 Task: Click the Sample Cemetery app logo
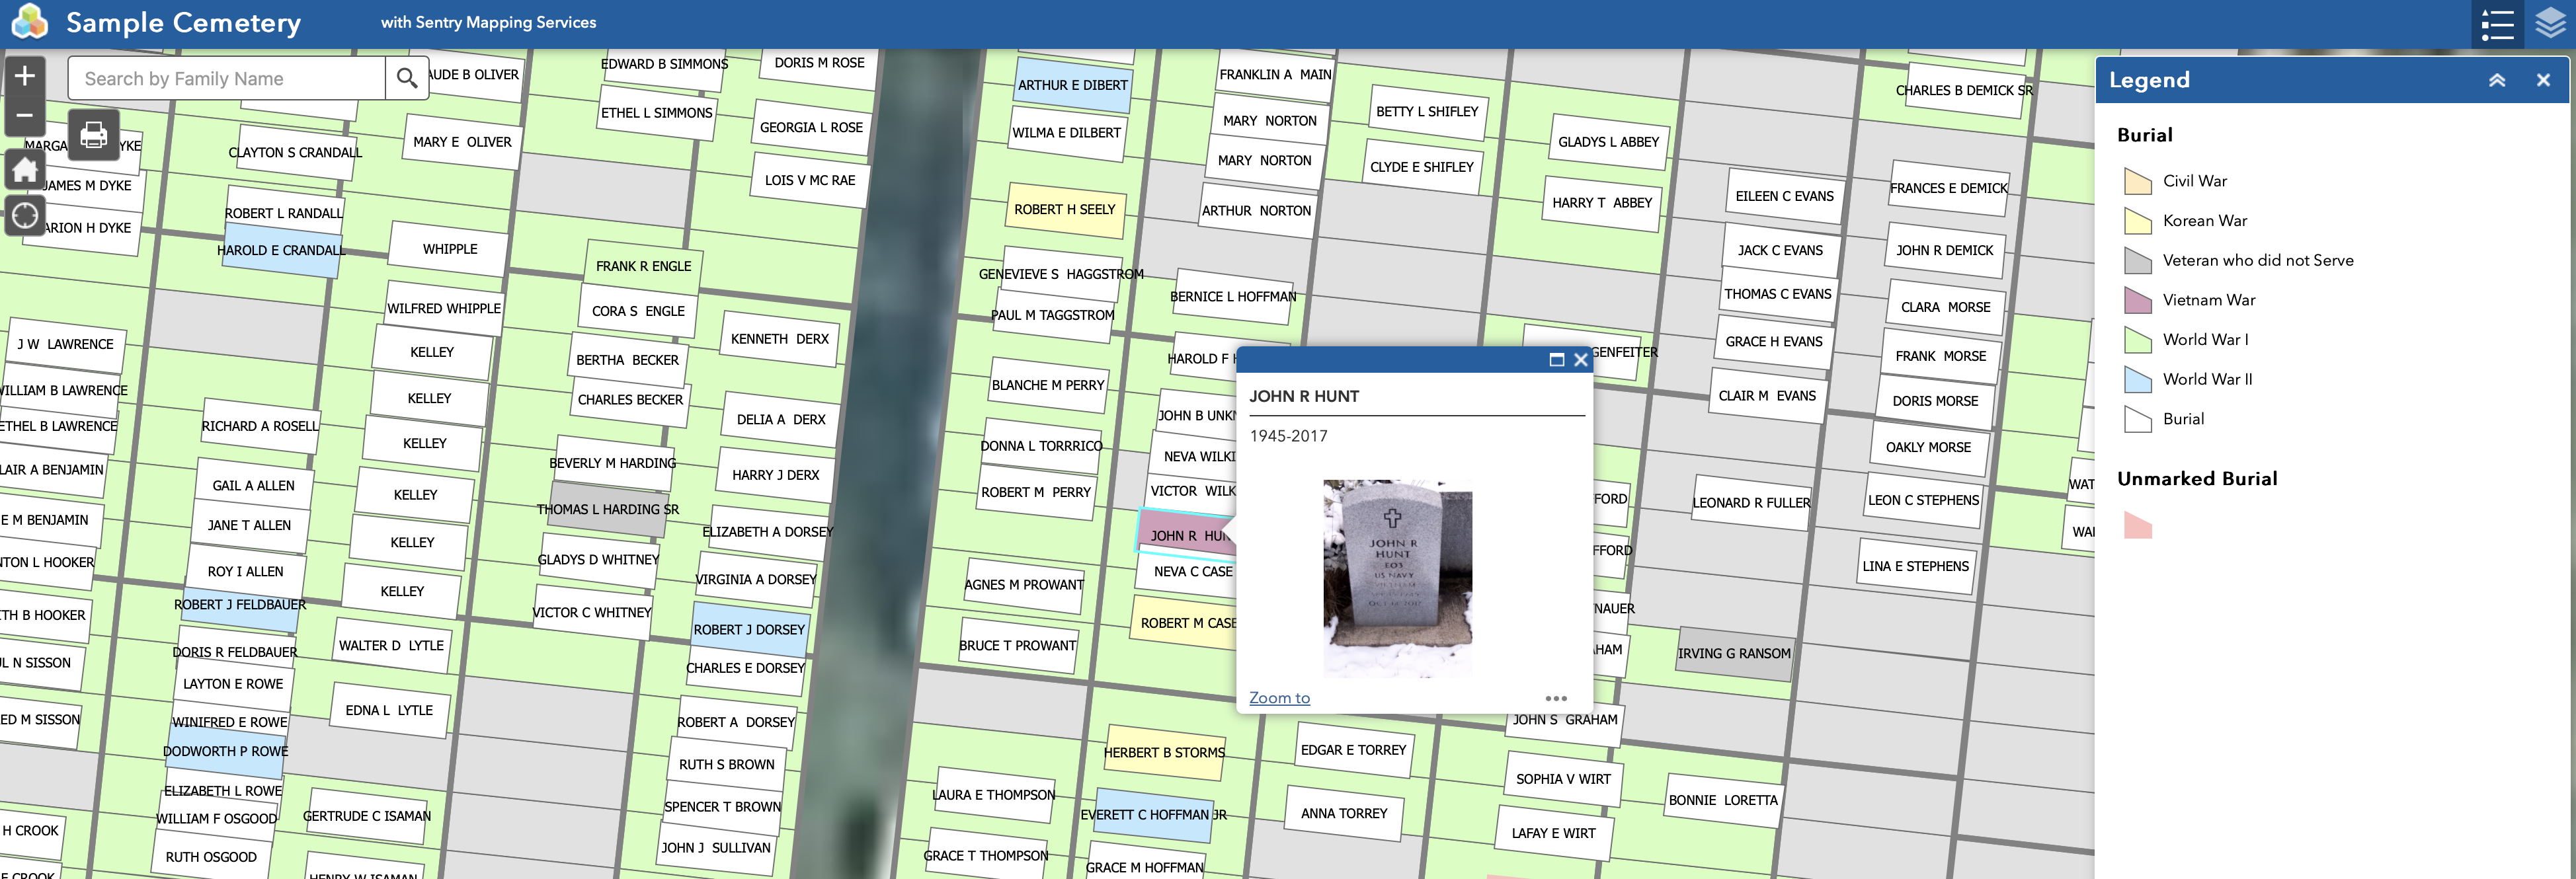tap(30, 22)
